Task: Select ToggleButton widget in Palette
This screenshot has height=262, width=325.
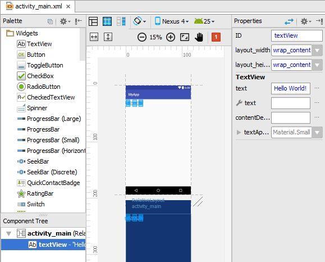Action: click(40, 65)
